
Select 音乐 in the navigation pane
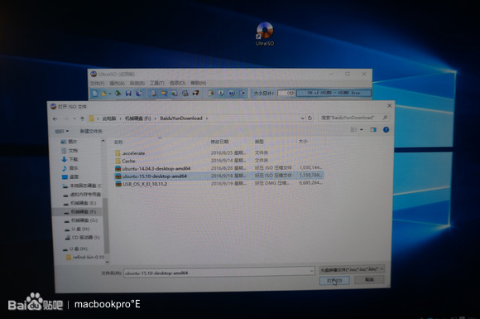point(70,168)
